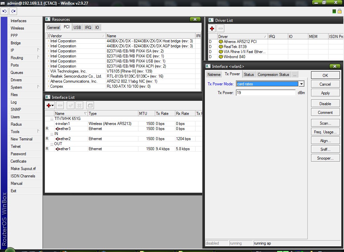Select the ether1 interface row
344x252 pixels.
point(65,149)
